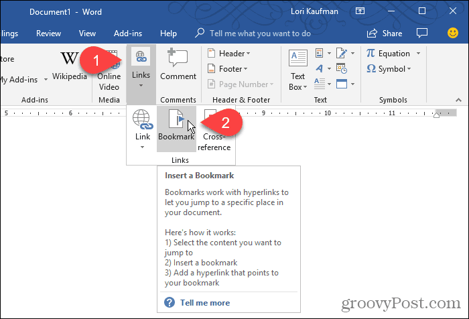Click the Object icon in Text group
The width and height of the screenshot is (469, 319).
click(342, 84)
